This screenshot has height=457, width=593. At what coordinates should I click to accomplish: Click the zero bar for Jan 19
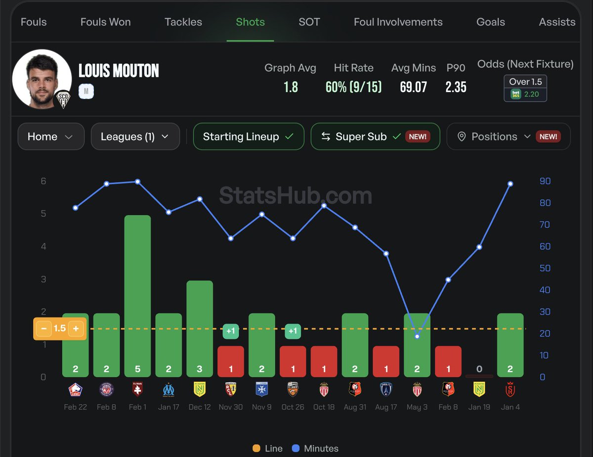coord(479,376)
